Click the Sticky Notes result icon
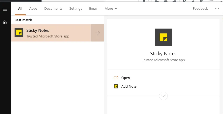 [19, 32]
